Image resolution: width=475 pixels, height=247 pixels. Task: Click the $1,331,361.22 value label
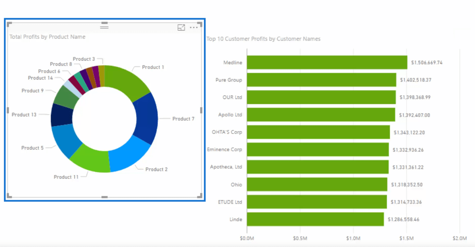pos(408,167)
